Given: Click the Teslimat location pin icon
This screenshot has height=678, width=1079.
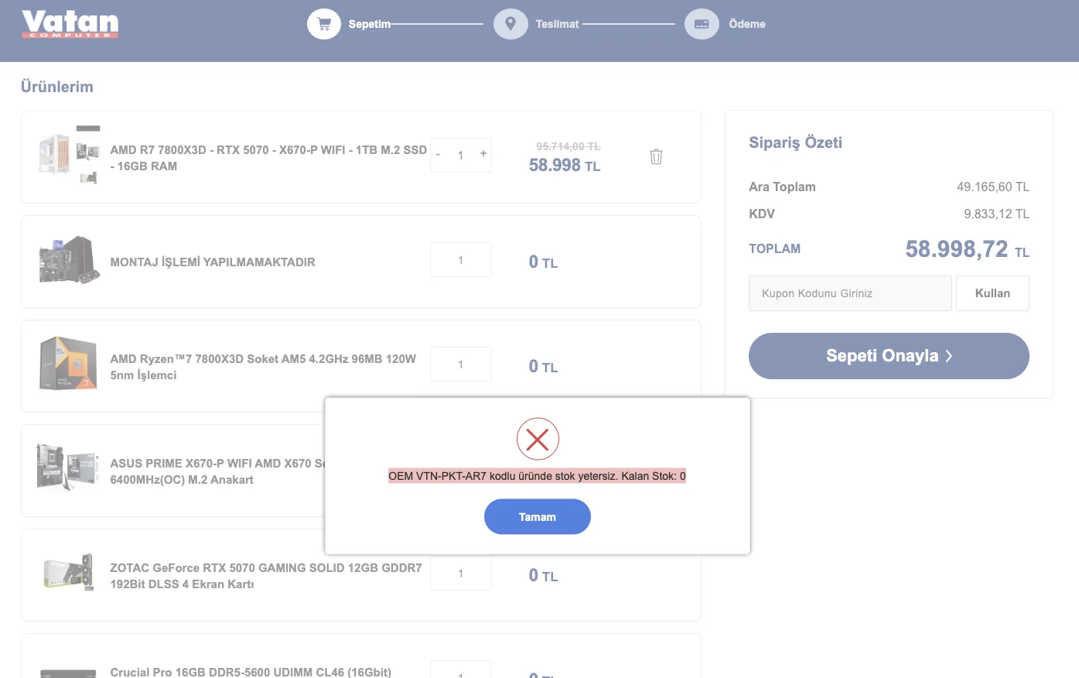Looking at the screenshot, I should pyautogui.click(x=510, y=24).
